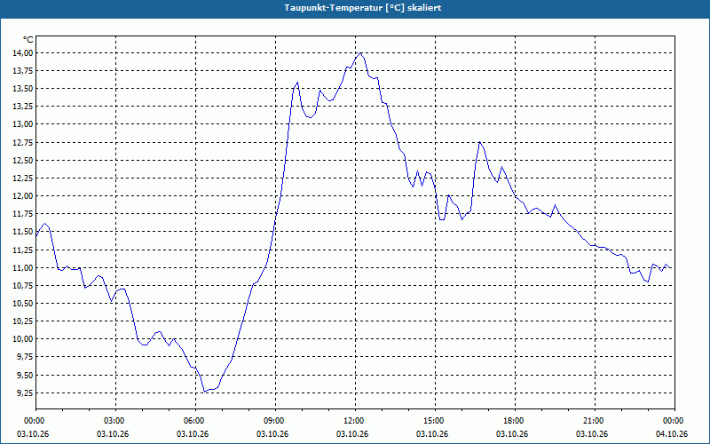Image resolution: width=710 pixels, height=444 pixels.
Task: Click the 03.10.26 date under 15:00
Action: 432,434
